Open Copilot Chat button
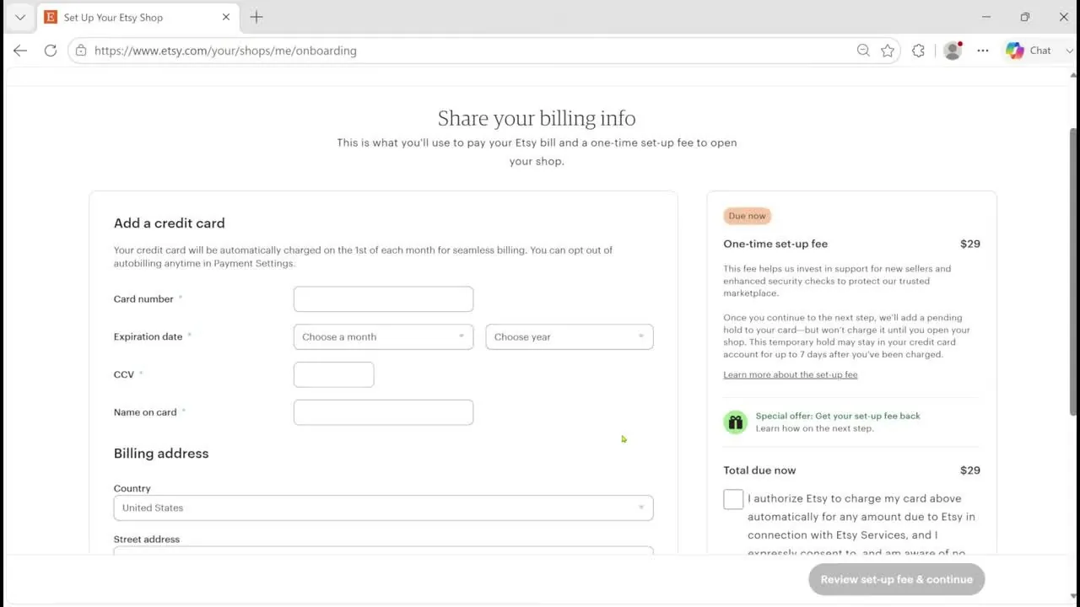The width and height of the screenshot is (1080, 607). 1029,51
